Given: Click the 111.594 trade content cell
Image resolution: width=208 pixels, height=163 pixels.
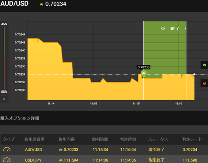Looking at the screenshot, I should [x=69, y=160].
